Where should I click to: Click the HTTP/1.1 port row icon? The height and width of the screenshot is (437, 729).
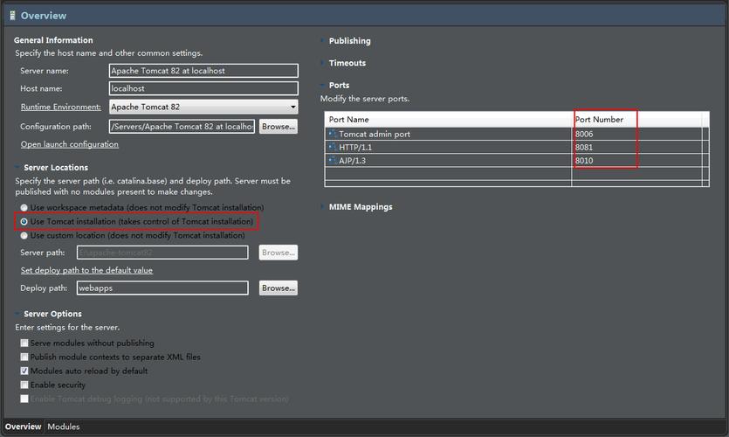(x=333, y=147)
